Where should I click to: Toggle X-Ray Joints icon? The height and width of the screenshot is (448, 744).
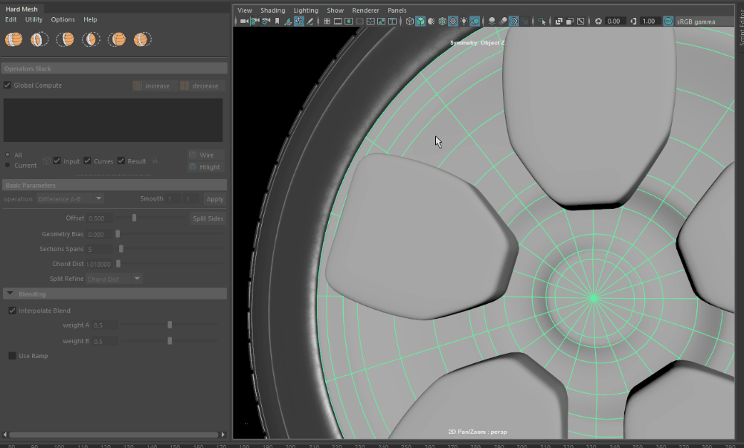point(580,22)
